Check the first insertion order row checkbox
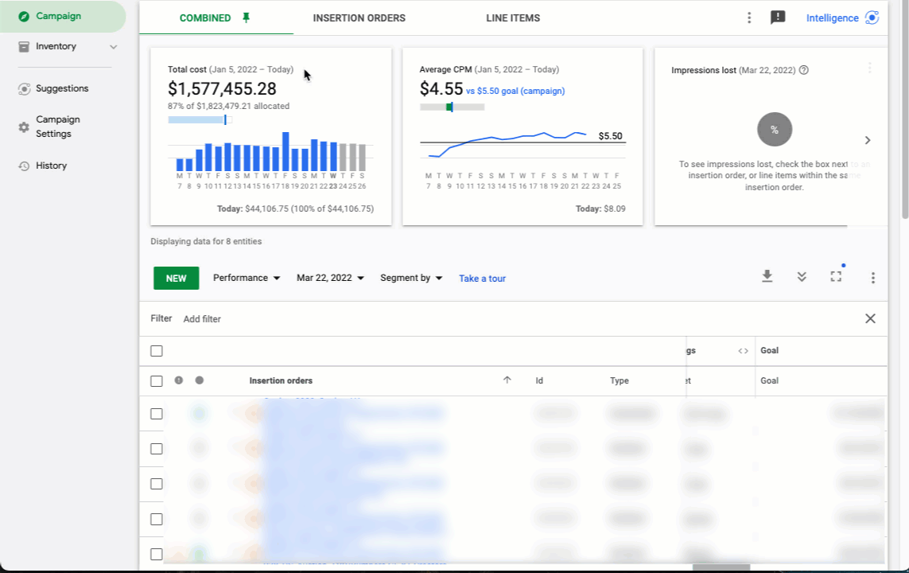The width and height of the screenshot is (909, 573). click(x=157, y=413)
